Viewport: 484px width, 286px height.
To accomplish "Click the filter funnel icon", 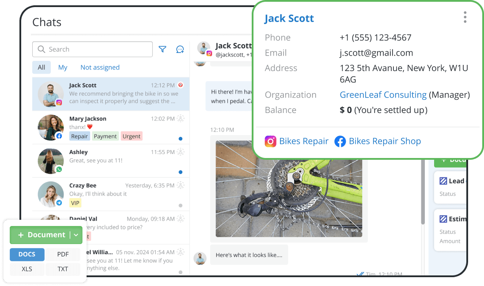I will [163, 49].
